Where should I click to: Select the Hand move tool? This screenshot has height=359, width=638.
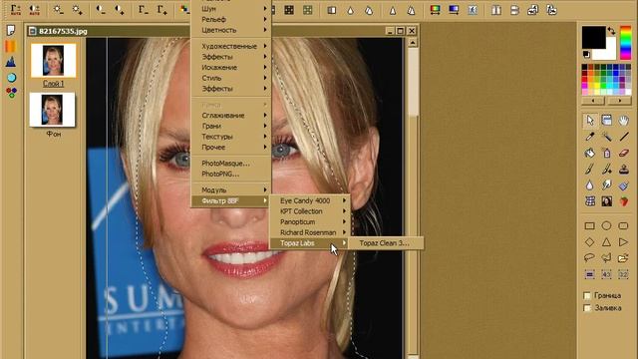[623, 120]
